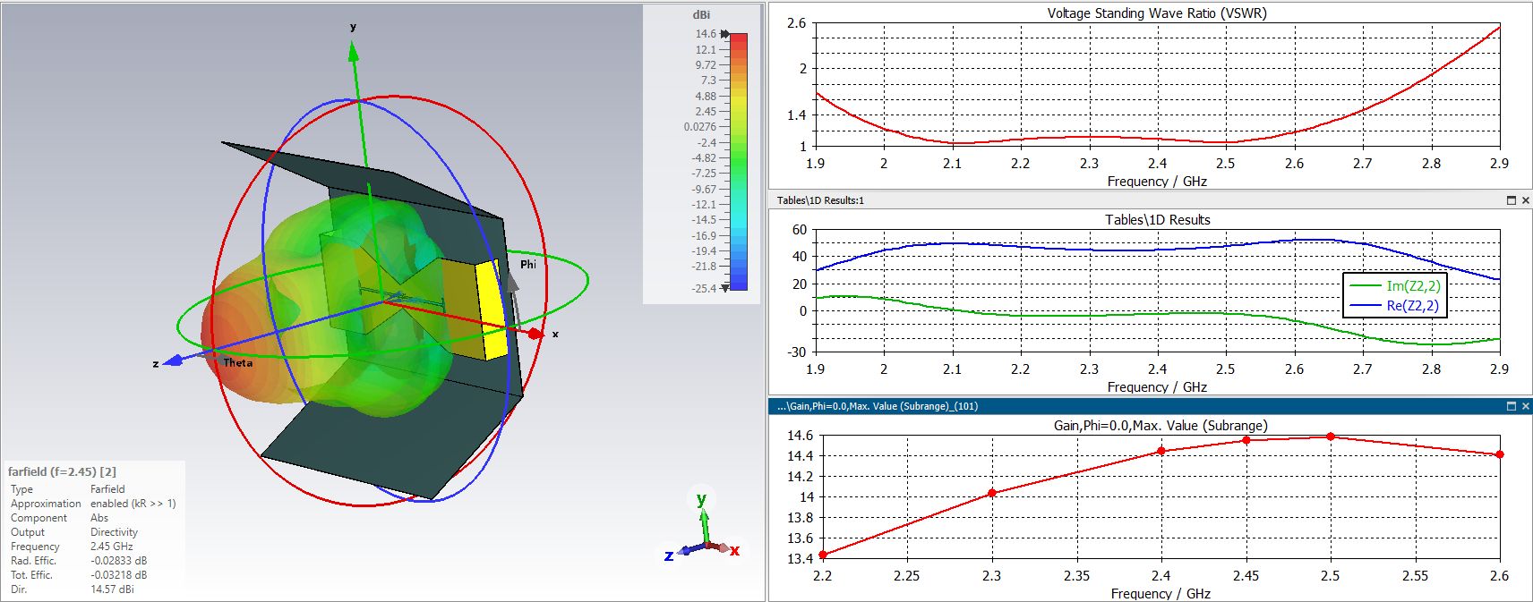Click the maximum marker arrow at 14.6 dBi
1533x602 pixels.
click(x=725, y=34)
